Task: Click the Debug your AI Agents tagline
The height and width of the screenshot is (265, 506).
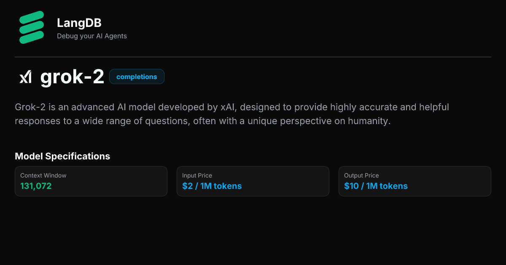Action: point(92,36)
